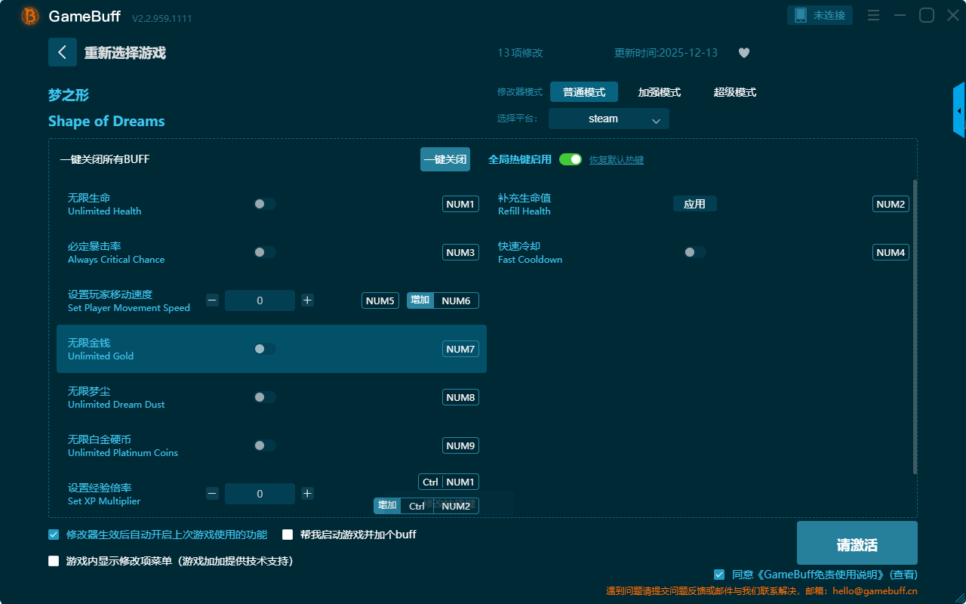Open the hamburger menu icon

[873, 15]
